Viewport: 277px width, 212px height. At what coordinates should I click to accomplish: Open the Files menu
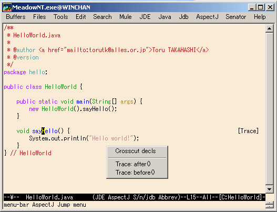pyautogui.click(x=39, y=17)
